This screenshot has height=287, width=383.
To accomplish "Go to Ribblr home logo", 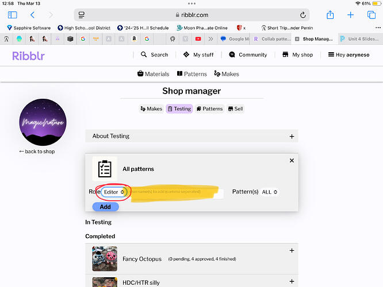I will click(x=28, y=56).
